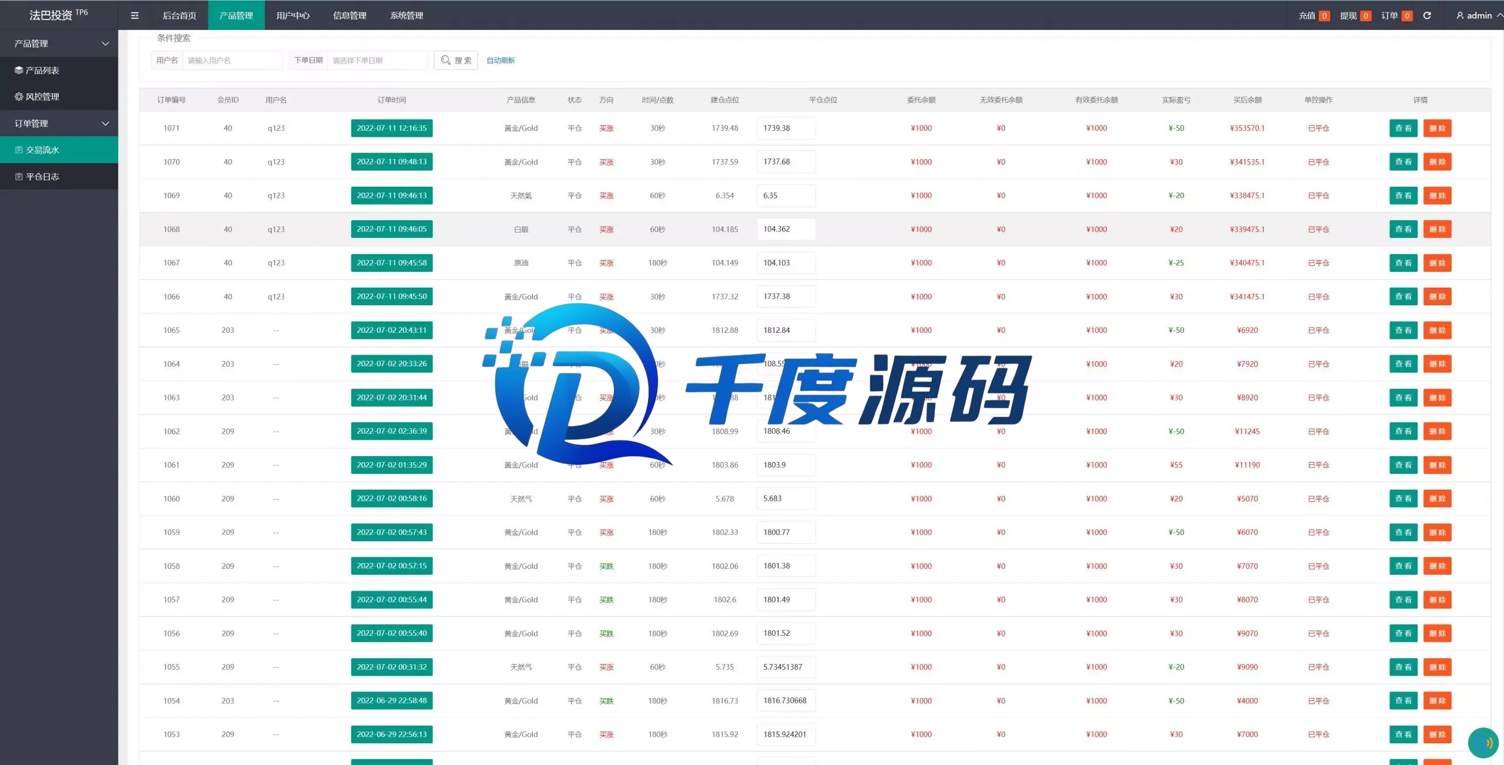Open 产品列表 in the sidebar
This screenshot has width=1504, height=765.
[x=59, y=70]
